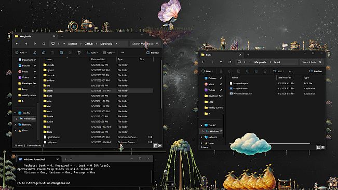
Task: Refresh the Marginalia folder view
Action: [x=44, y=44]
